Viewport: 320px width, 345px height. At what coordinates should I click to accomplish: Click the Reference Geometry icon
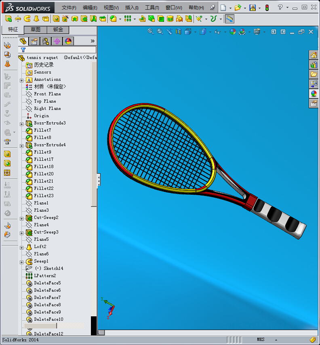pyautogui.click(x=200, y=19)
